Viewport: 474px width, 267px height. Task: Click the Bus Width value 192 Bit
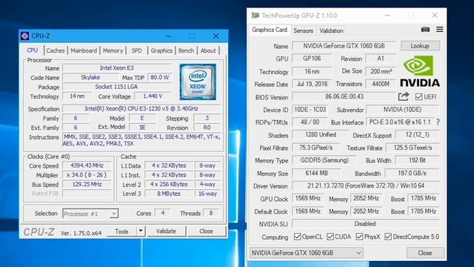point(417,160)
